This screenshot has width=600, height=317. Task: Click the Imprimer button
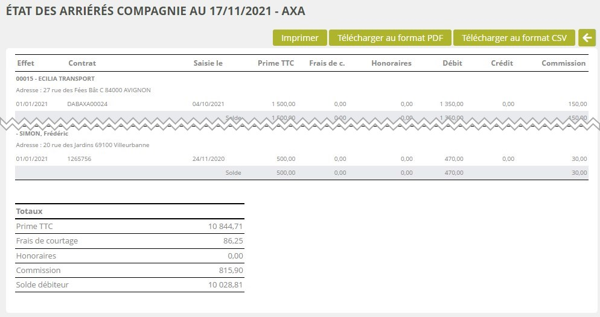point(300,37)
